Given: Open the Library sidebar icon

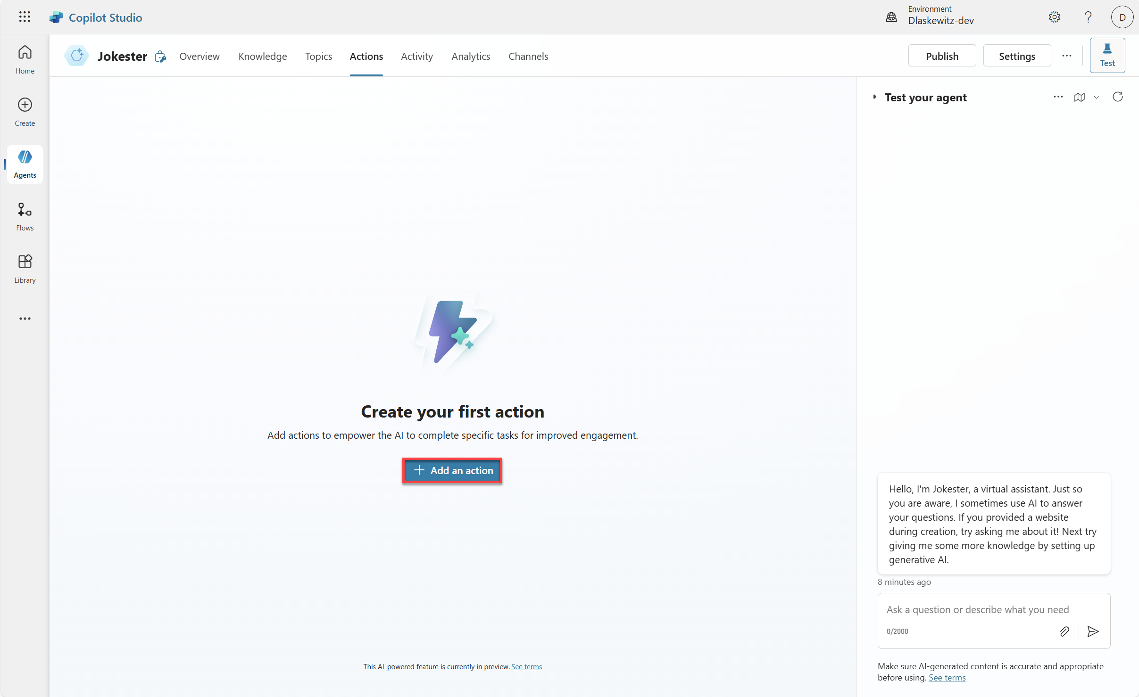Looking at the screenshot, I should (x=25, y=268).
